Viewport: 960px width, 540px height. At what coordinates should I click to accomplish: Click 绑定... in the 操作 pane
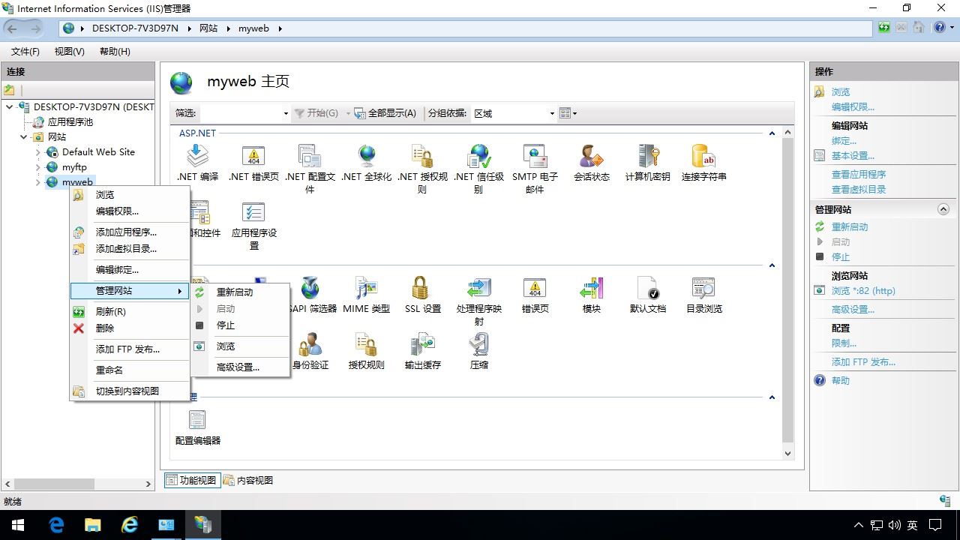tap(844, 141)
